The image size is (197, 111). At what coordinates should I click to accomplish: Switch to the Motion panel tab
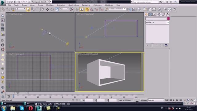(x=159, y=14)
